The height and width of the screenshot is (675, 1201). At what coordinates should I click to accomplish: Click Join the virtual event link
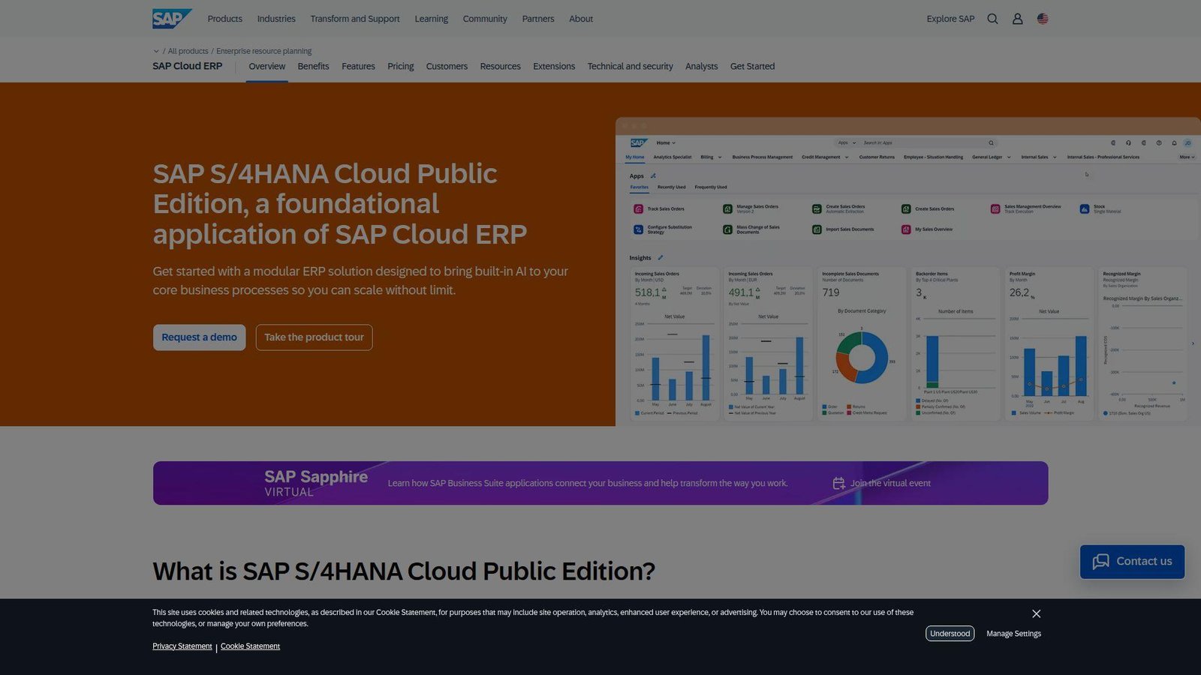(890, 483)
